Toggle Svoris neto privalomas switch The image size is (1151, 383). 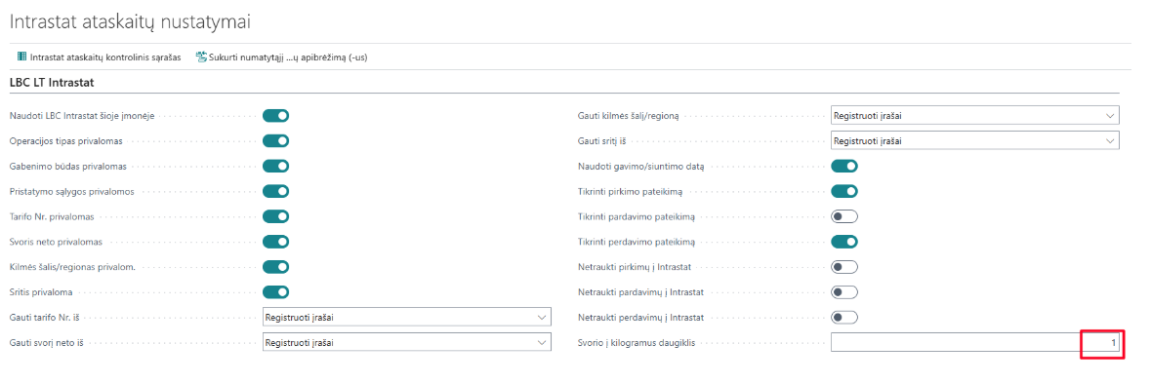coord(276,242)
